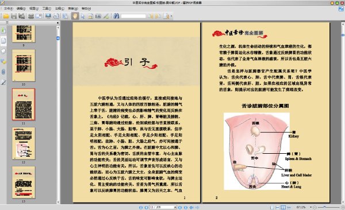
Task: Open the File menu
Action: click(x=9, y=9)
